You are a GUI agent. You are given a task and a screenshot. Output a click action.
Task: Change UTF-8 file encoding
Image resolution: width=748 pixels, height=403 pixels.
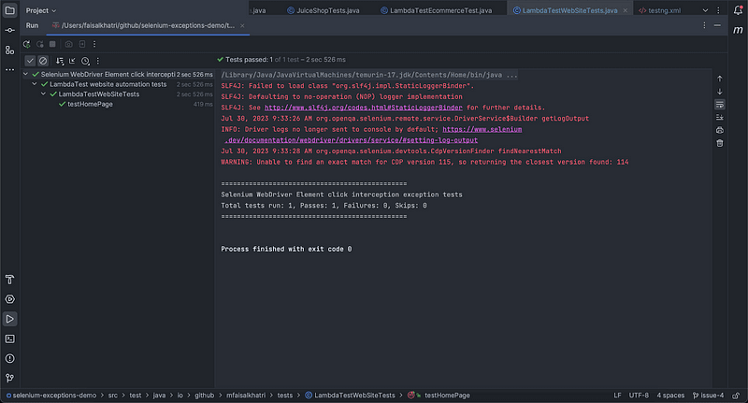pyautogui.click(x=639, y=396)
